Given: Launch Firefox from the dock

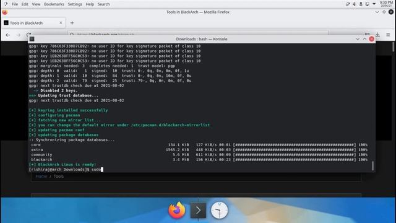Looking at the screenshot, I should click(177, 210).
